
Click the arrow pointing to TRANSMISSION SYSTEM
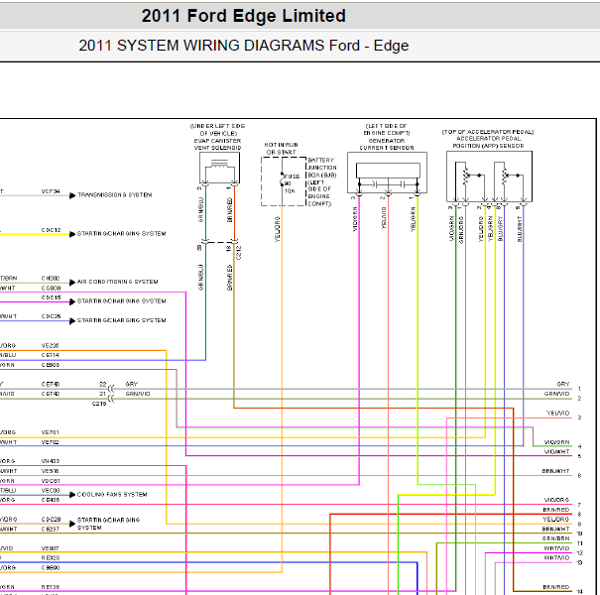tap(72, 196)
